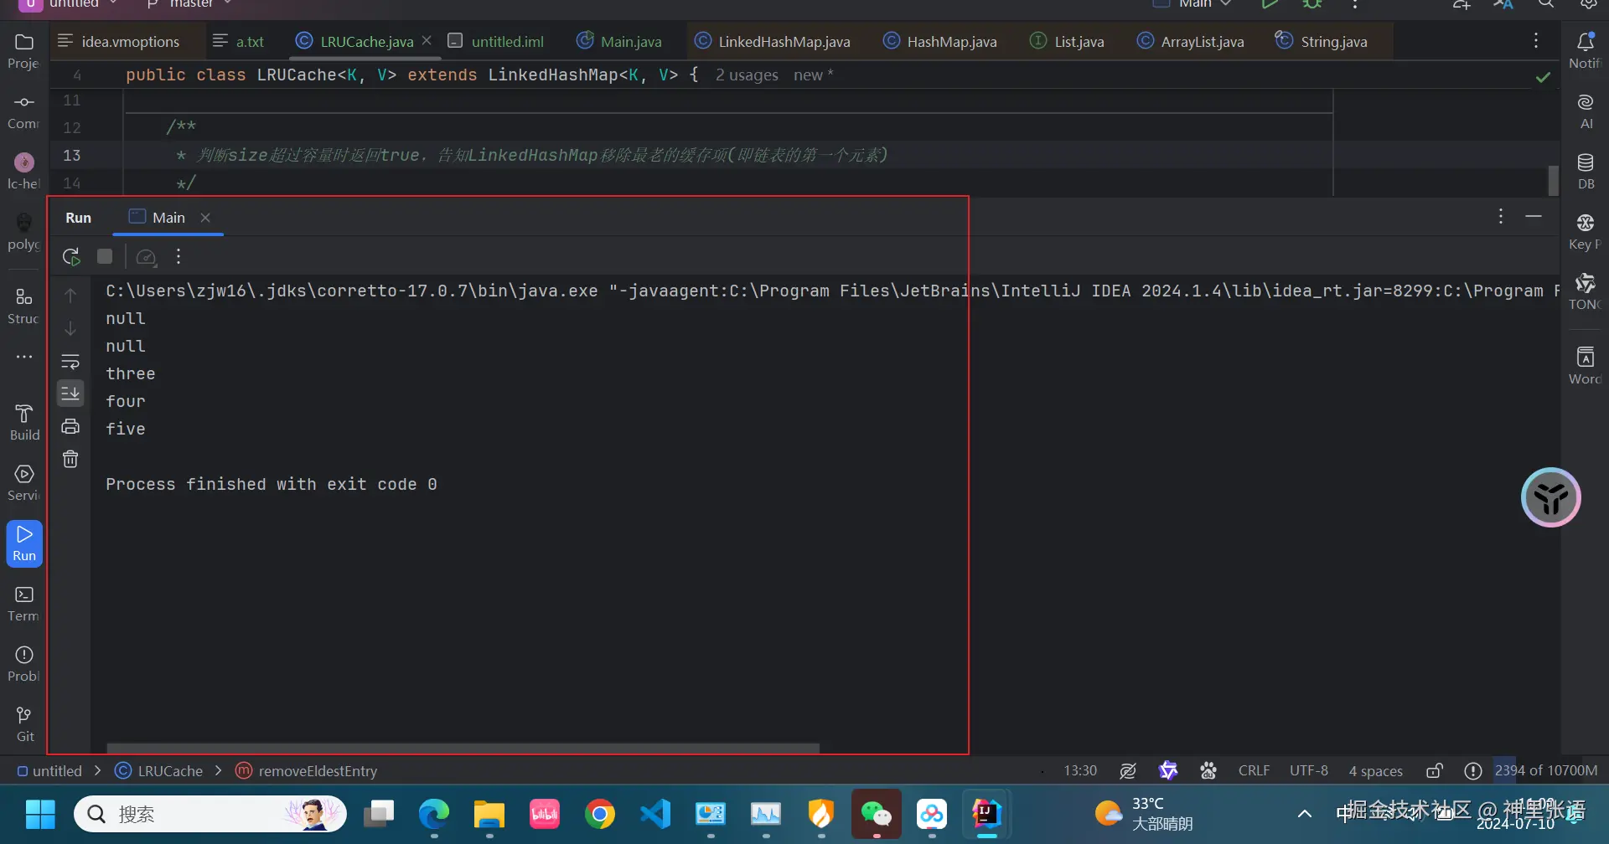This screenshot has width=1609, height=844.
Task: Open Visual Studio Code from taskbar
Action: tap(655, 814)
